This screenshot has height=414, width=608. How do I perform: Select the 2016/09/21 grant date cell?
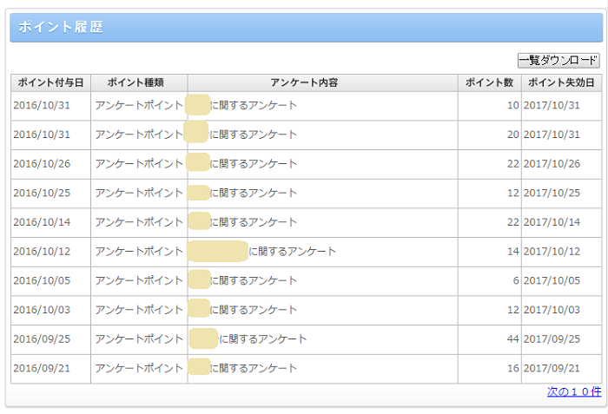click(42, 368)
